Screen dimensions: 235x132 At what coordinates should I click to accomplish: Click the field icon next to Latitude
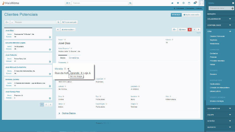point(65,86)
